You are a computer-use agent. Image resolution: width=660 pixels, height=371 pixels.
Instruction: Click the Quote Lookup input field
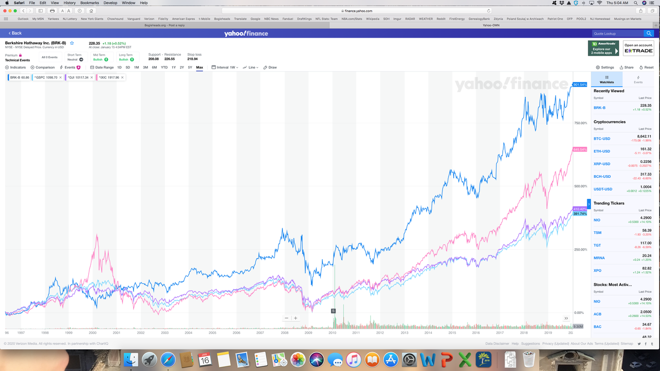pyautogui.click(x=617, y=33)
